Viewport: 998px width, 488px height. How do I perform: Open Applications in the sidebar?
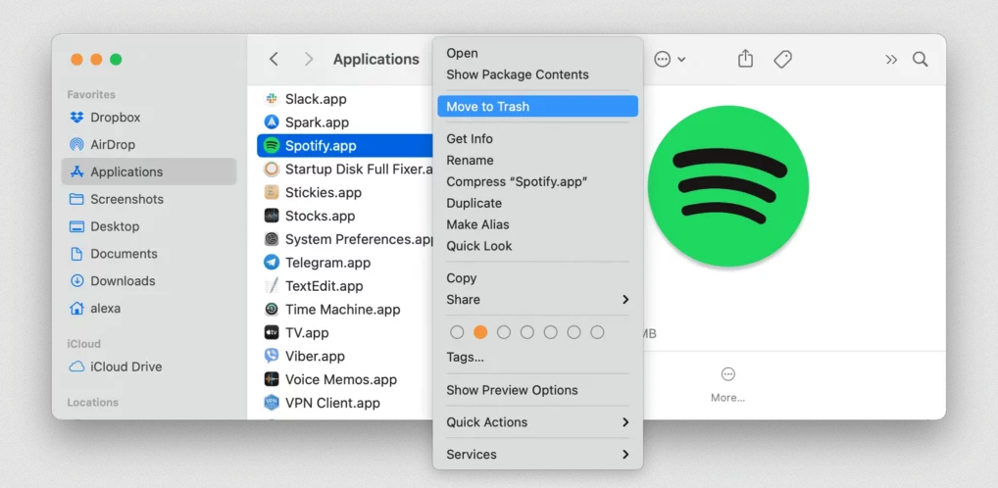pos(149,171)
